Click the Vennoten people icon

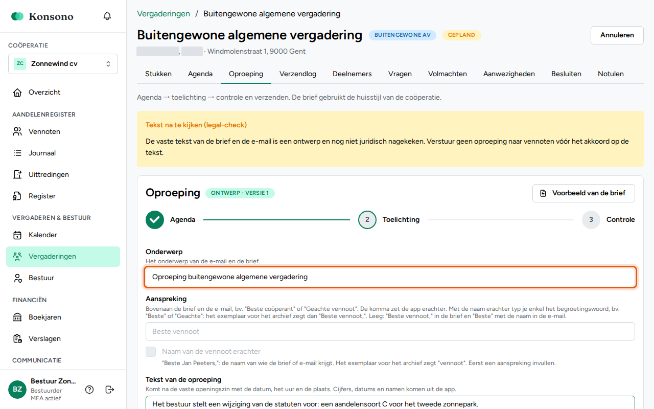pyautogui.click(x=17, y=132)
